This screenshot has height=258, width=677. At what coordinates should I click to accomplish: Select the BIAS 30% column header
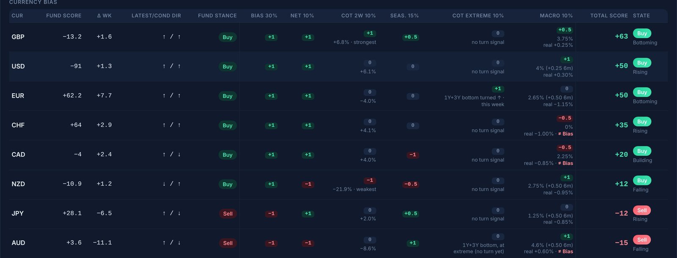[264, 16]
